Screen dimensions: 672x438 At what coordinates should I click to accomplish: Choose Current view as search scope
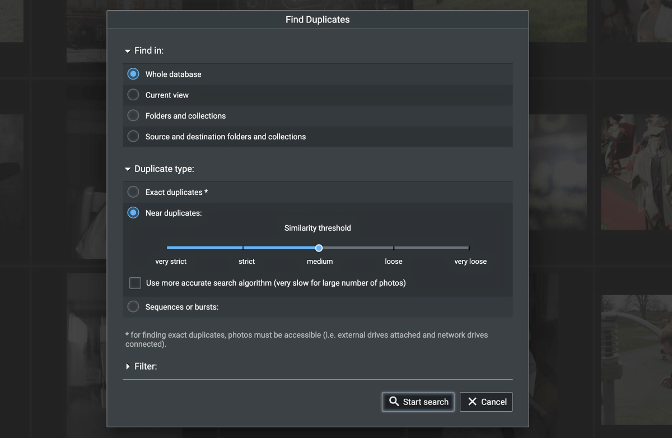(x=133, y=95)
